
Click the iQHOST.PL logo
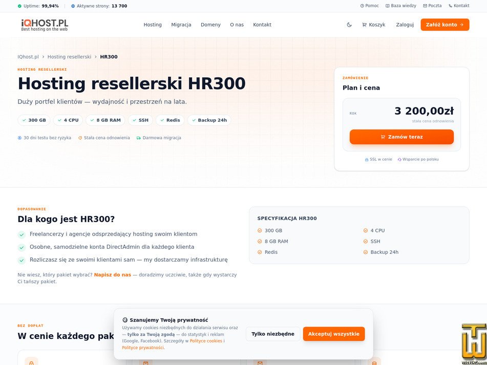pyautogui.click(x=45, y=25)
